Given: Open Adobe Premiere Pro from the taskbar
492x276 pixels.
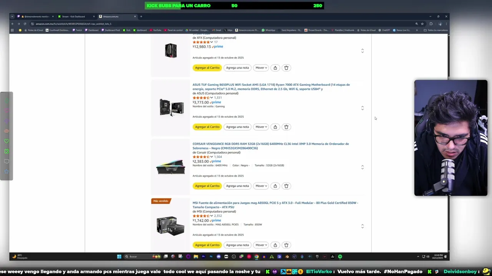Looking at the screenshot, I should click(203, 256).
